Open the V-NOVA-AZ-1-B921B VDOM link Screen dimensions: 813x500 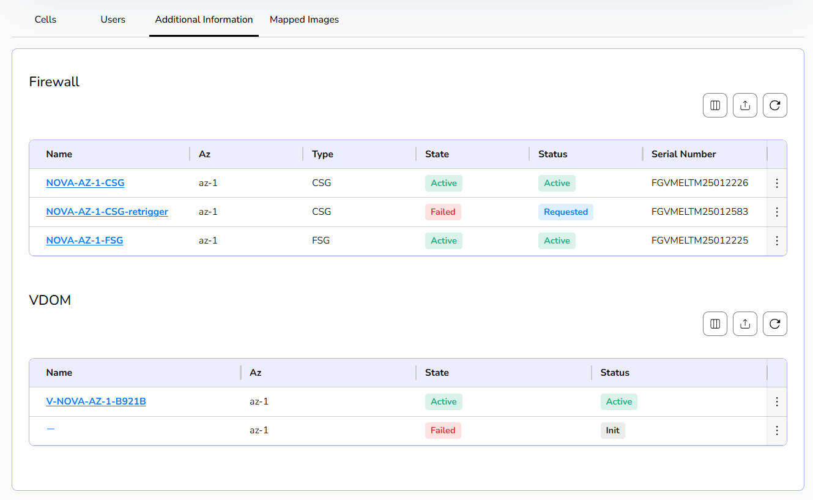96,401
